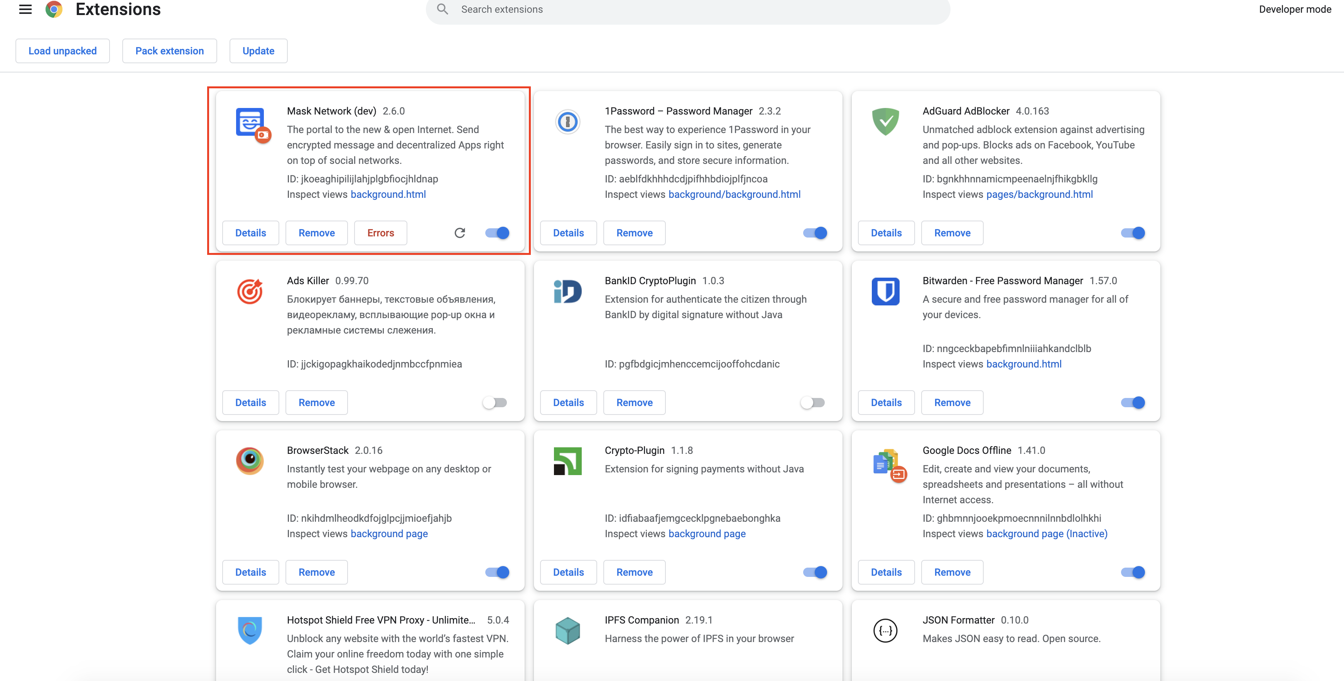Open Details for Google Docs Offline
Image resolution: width=1344 pixels, height=681 pixels.
886,572
